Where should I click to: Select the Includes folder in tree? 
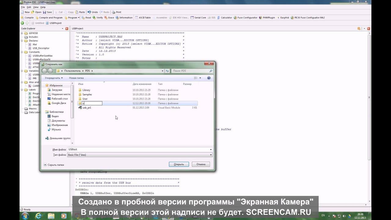tap(33, 37)
